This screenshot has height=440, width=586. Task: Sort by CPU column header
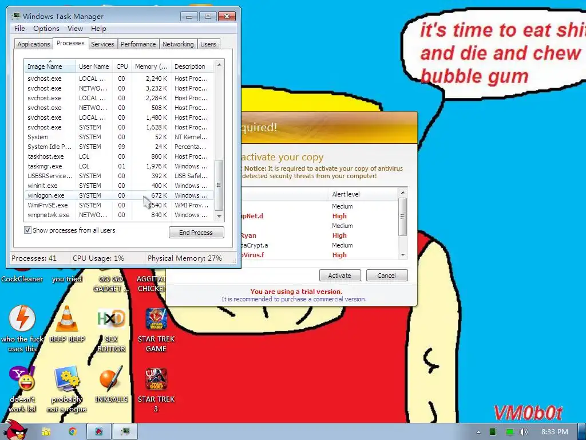click(x=122, y=66)
